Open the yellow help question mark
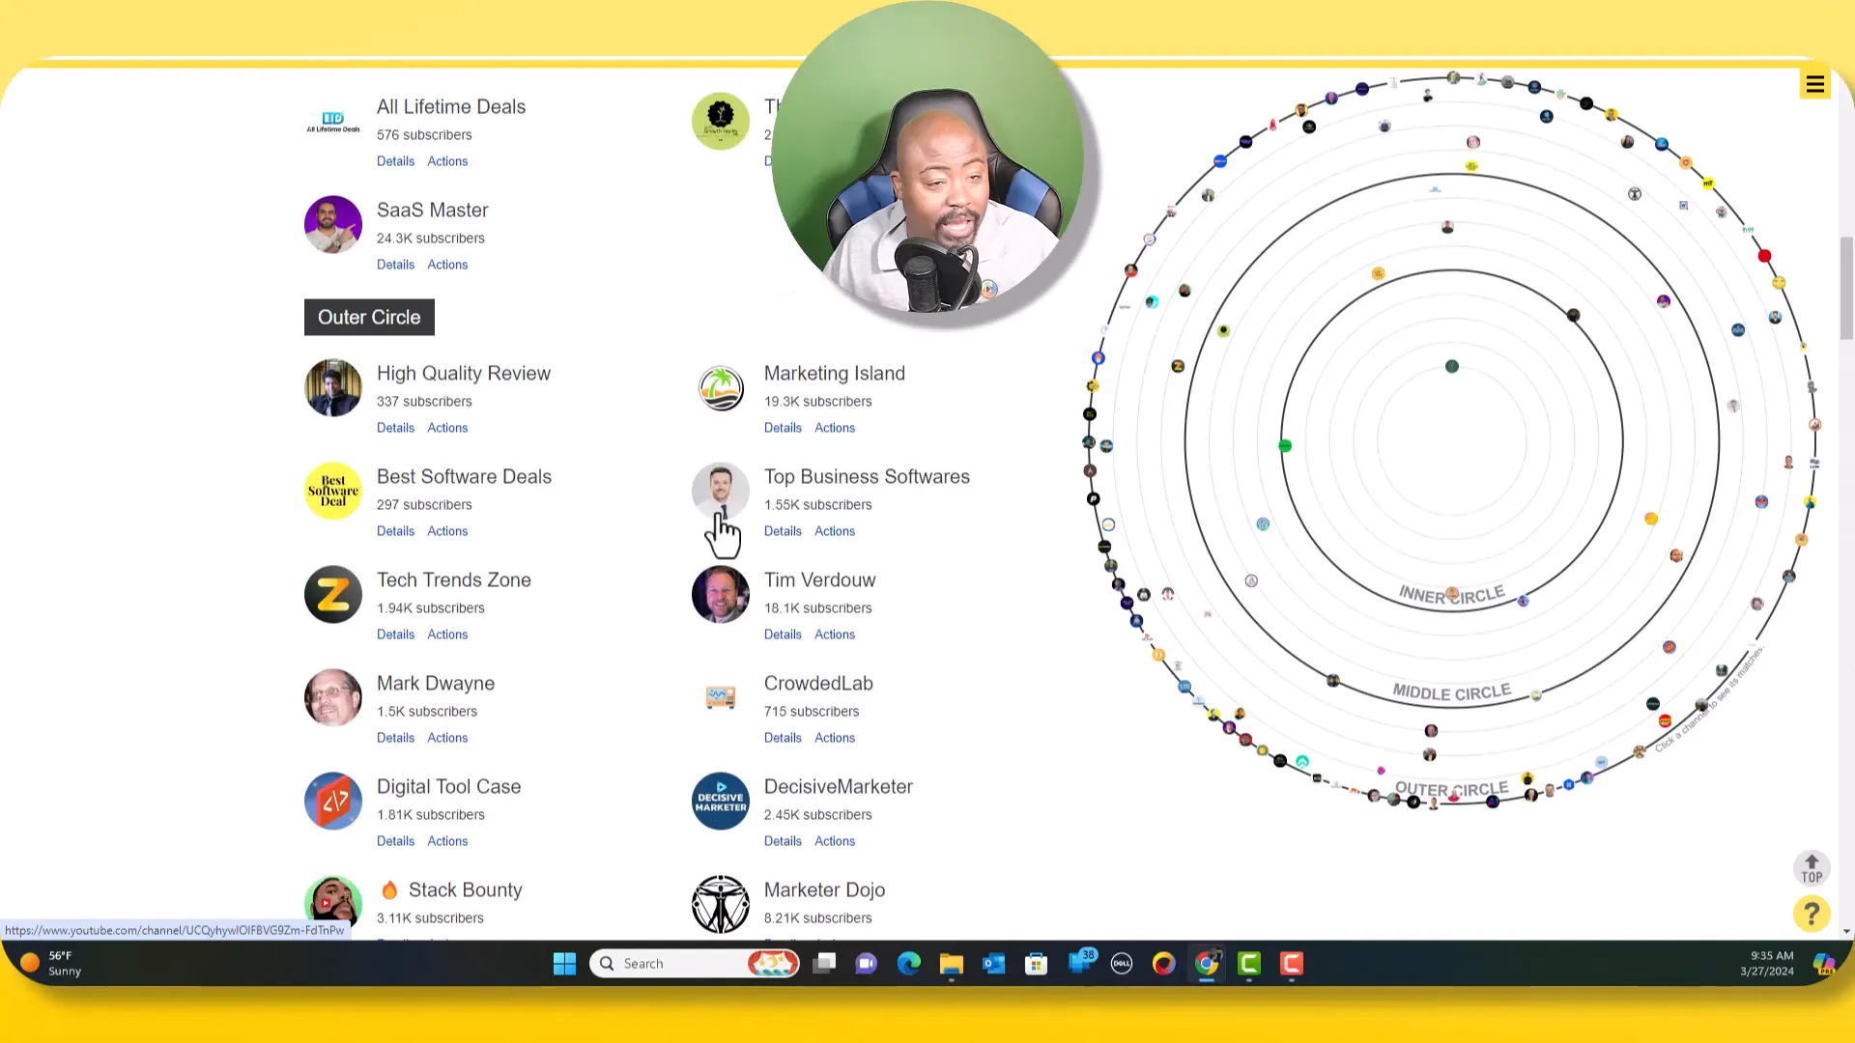 click(1812, 913)
